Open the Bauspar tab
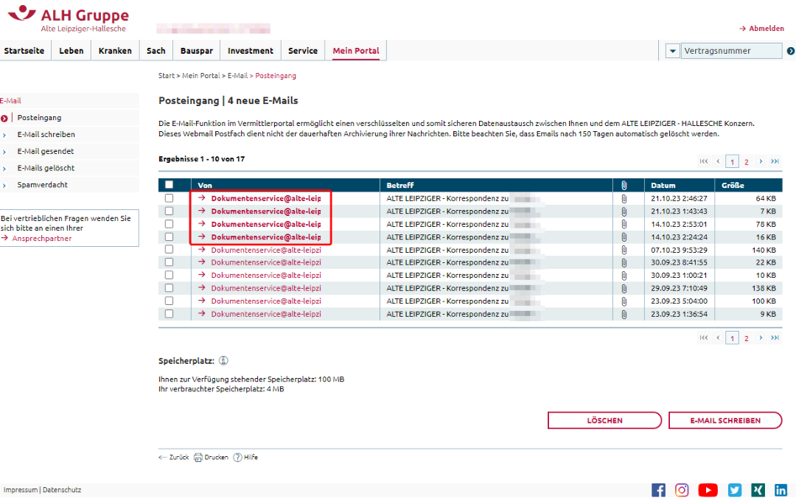 pyautogui.click(x=197, y=50)
